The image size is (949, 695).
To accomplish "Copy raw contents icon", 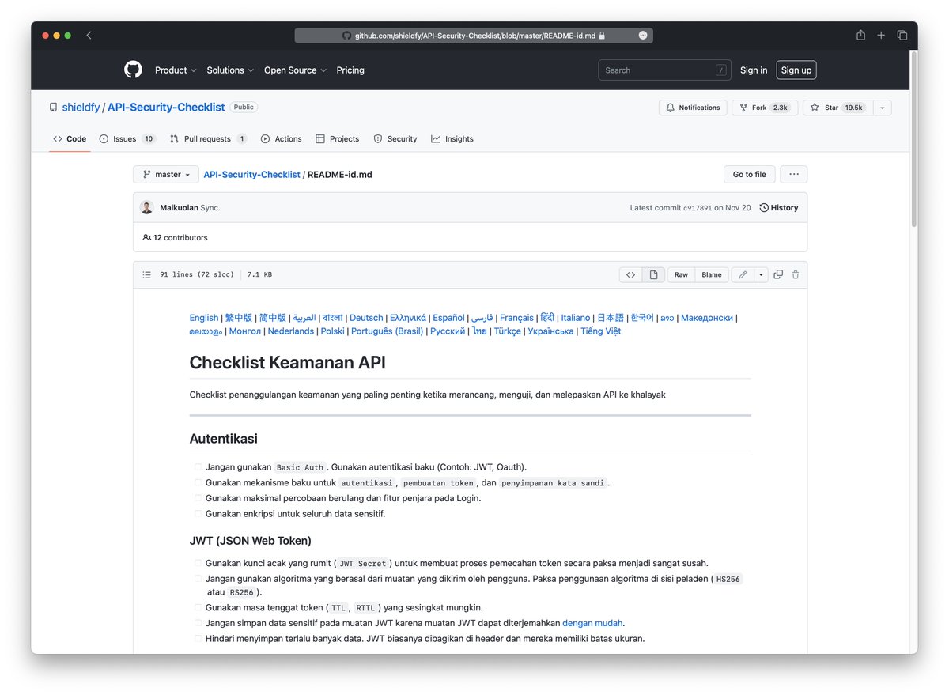I will pos(778,274).
